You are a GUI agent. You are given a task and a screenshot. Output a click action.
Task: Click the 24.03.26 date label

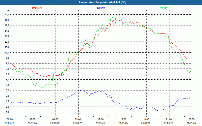pos(191,123)
